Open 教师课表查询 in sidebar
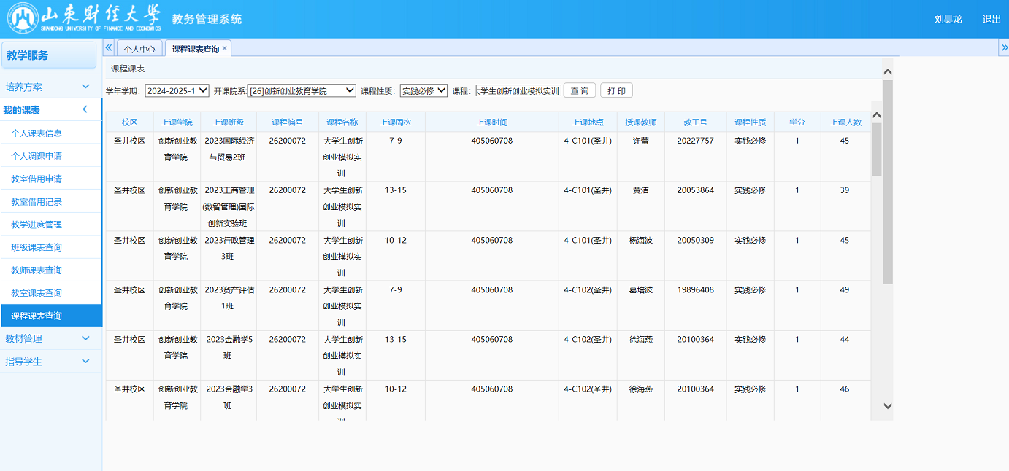 [37, 270]
